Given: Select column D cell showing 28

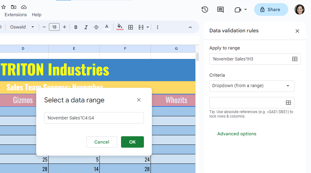Looking at the screenshot, I should (24, 169).
